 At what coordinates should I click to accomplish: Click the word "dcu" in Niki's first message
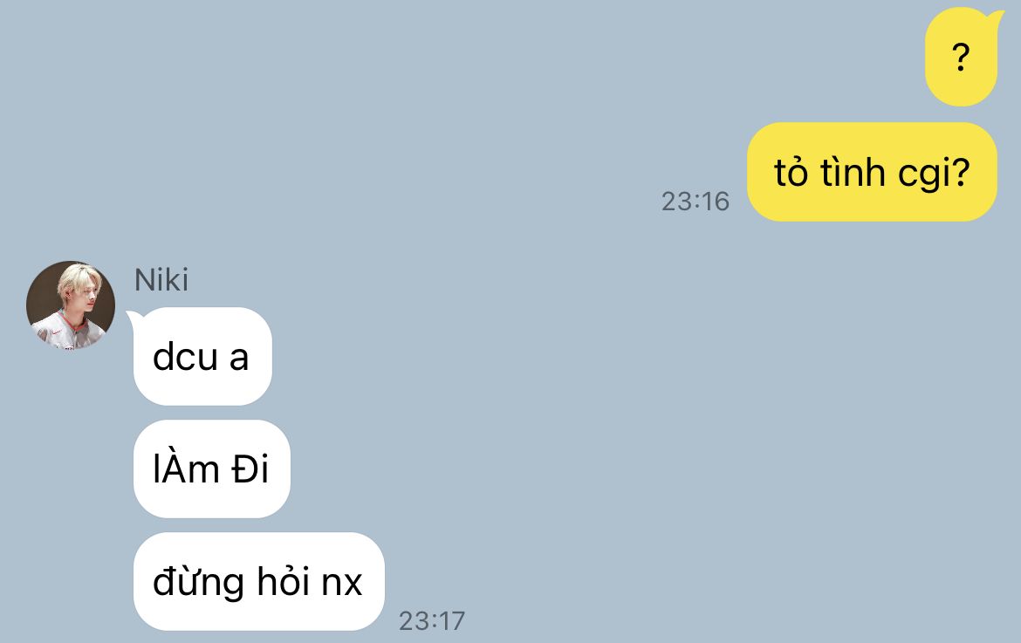point(185,357)
